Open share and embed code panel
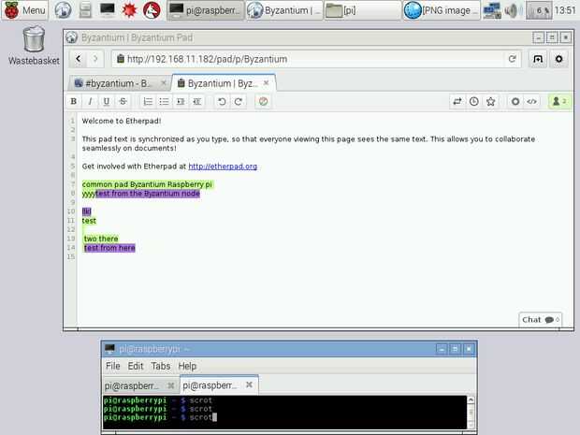The image size is (580, 435). click(531, 101)
